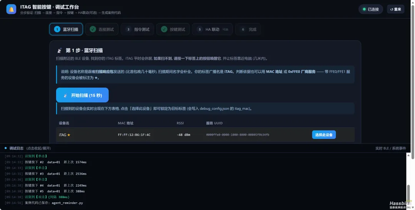Click the blue dot beside 调试日志
Viewport: 415px width, 210px height.
point(5,148)
